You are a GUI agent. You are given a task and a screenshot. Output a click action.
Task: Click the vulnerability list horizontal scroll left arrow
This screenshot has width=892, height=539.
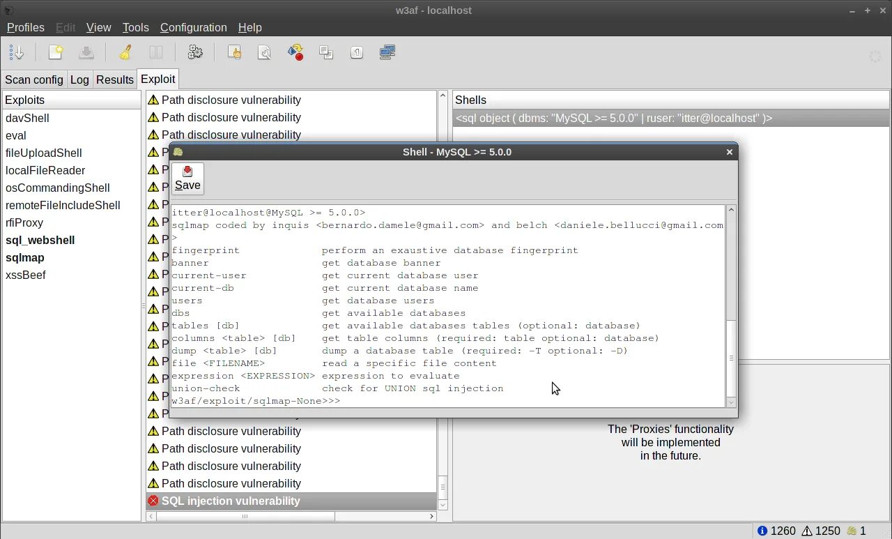[x=151, y=517]
